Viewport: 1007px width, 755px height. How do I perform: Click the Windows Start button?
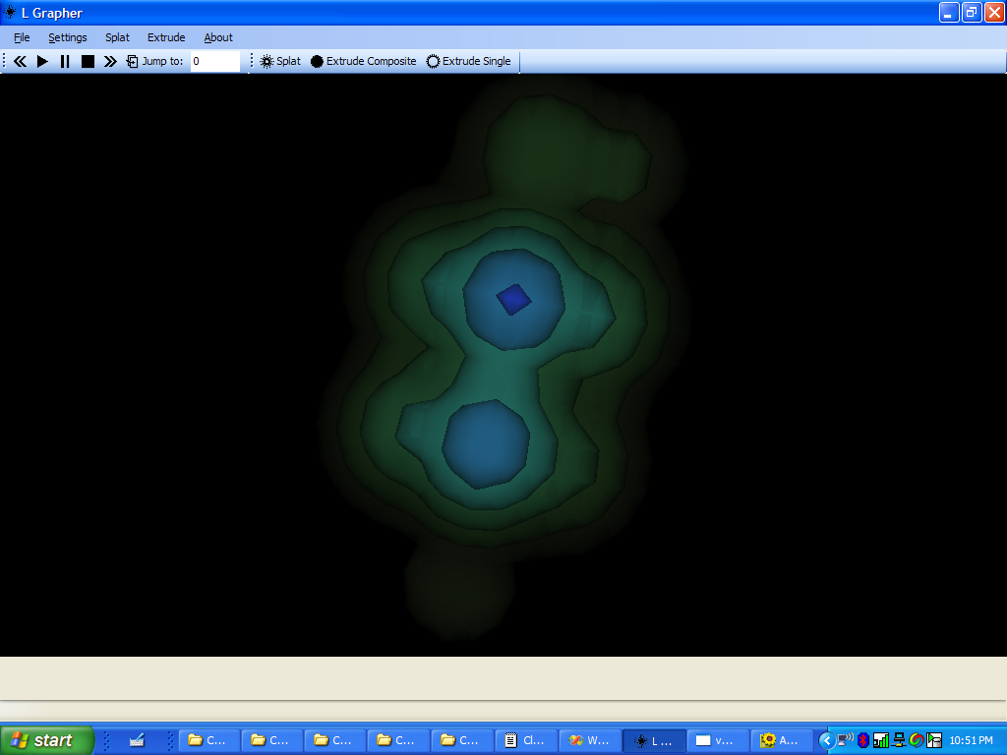tap(46, 740)
